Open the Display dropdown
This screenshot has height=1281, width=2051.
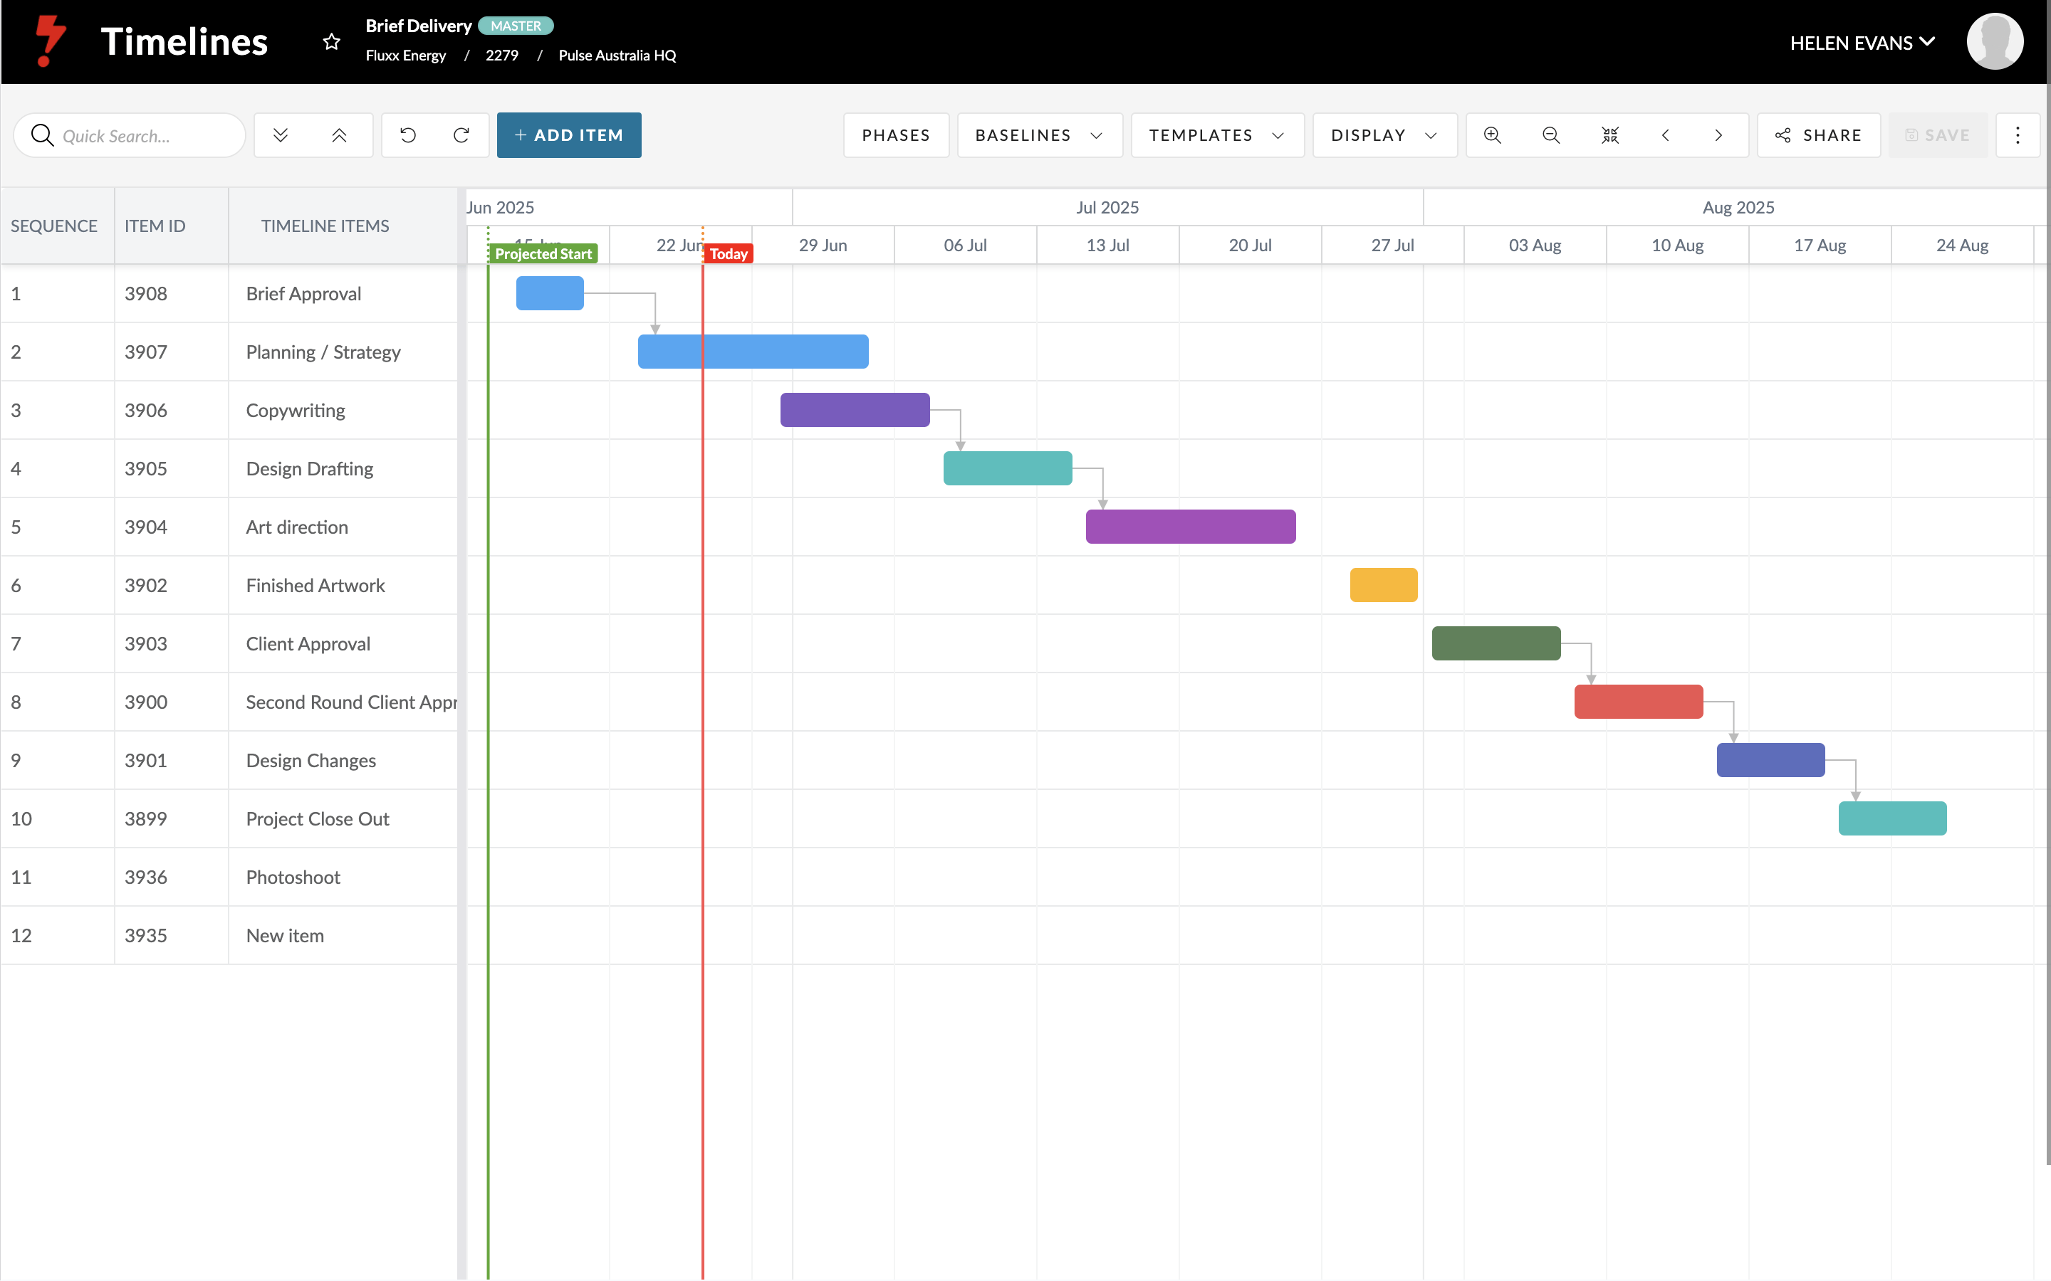click(x=1383, y=135)
